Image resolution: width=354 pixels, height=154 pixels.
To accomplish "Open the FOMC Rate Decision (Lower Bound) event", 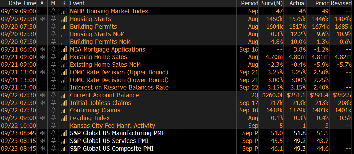I will pyautogui.click(x=119, y=80).
